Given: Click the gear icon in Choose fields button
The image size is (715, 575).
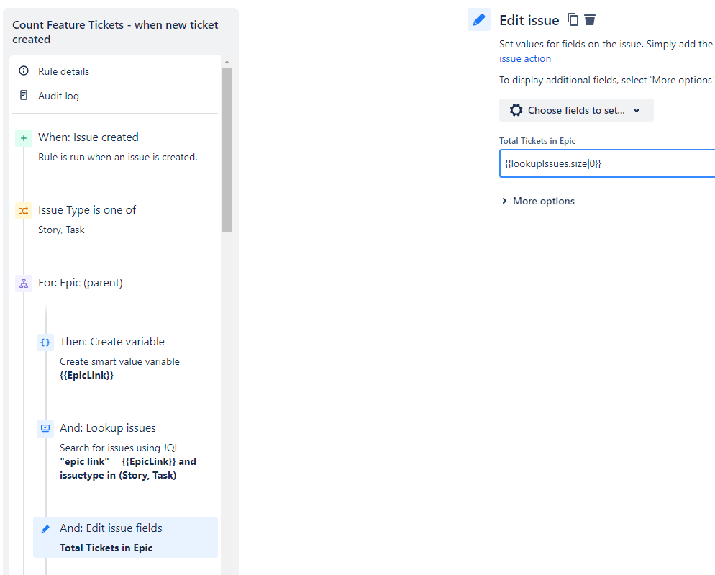Looking at the screenshot, I should pyautogui.click(x=516, y=110).
